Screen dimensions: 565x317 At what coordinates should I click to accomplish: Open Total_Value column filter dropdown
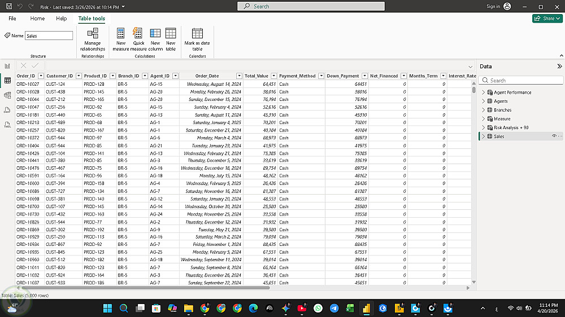[274, 76]
